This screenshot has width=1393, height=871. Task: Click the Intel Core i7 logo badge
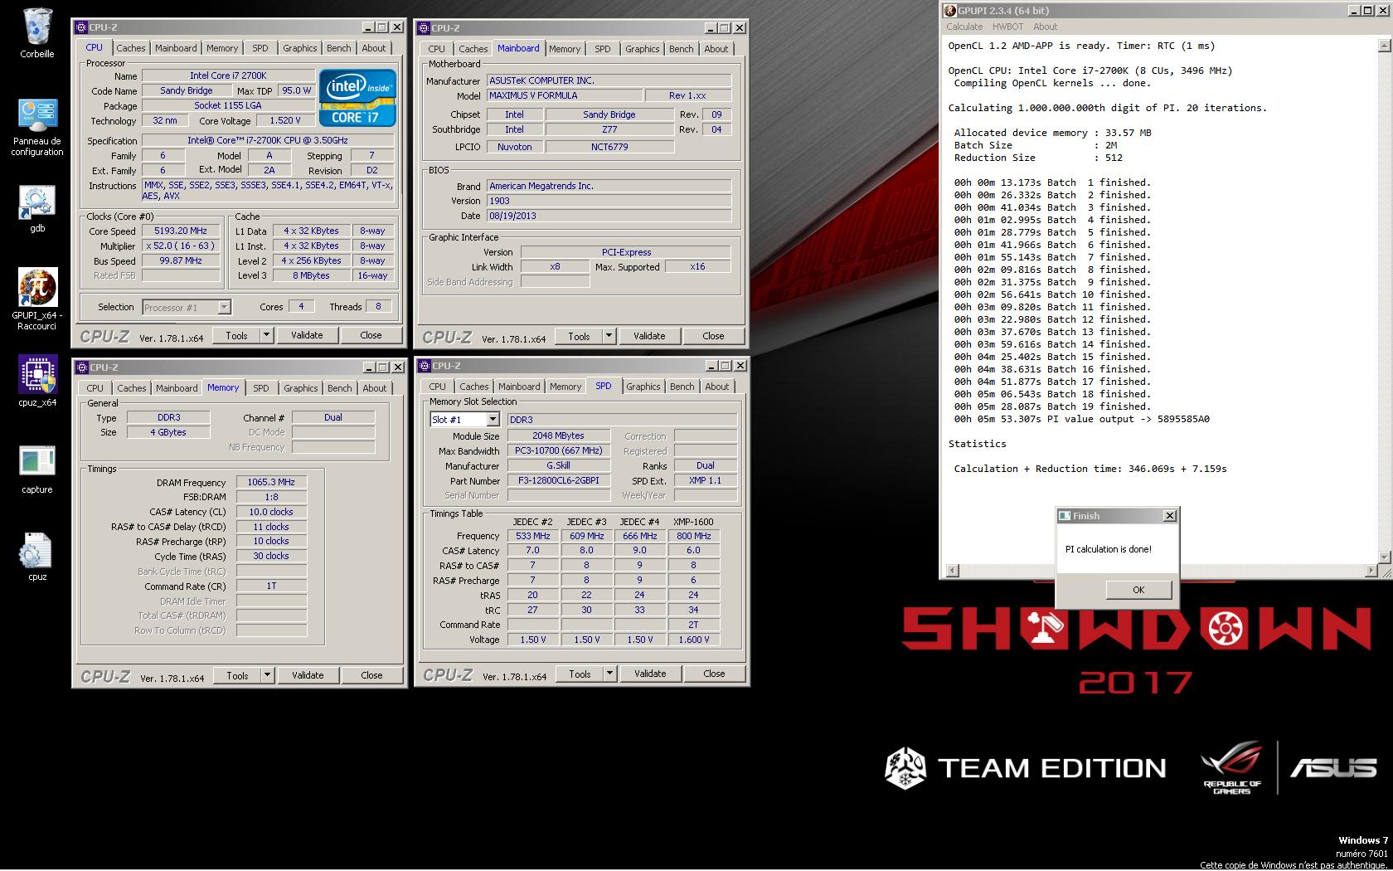(x=357, y=97)
